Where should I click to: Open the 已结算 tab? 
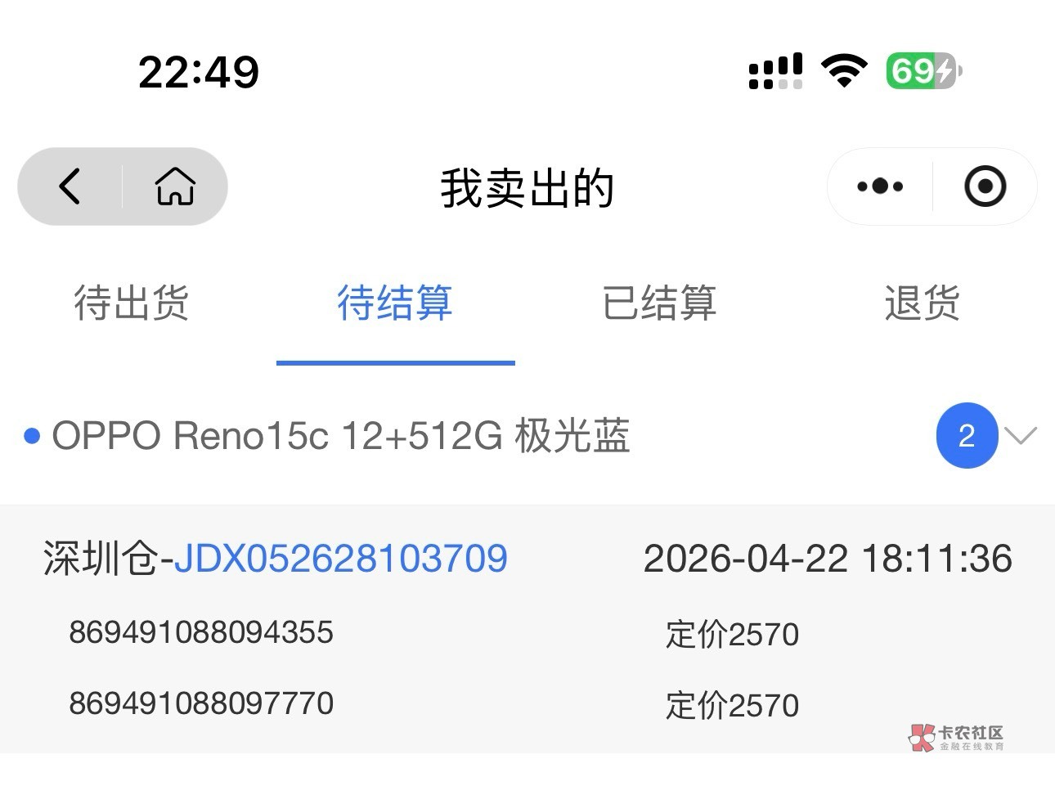tap(659, 303)
